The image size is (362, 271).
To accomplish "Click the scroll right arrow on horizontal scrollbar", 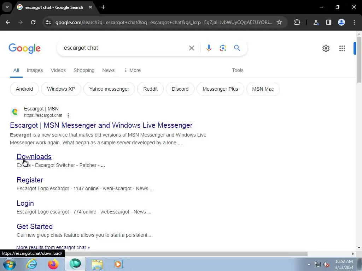I will pyautogui.click(x=353, y=254).
